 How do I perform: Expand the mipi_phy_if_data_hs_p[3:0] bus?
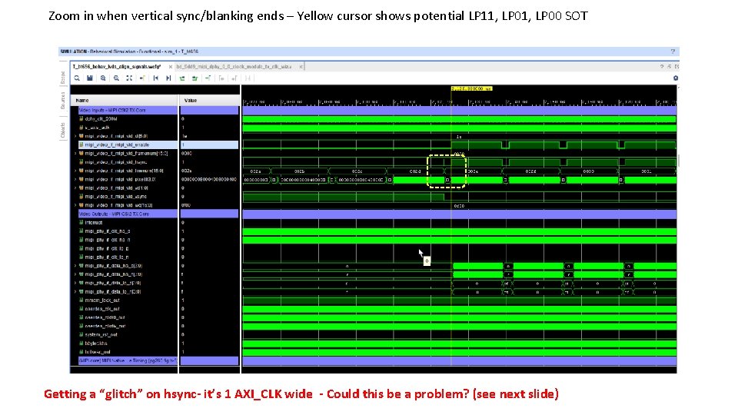pyautogui.click(x=75, y=266)
